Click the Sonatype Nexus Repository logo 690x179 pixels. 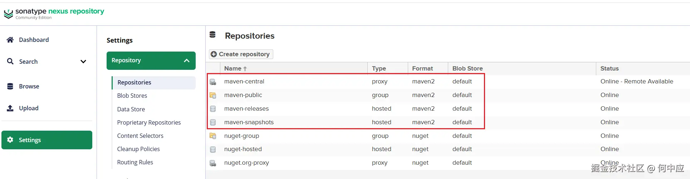[x=54, y=14]
